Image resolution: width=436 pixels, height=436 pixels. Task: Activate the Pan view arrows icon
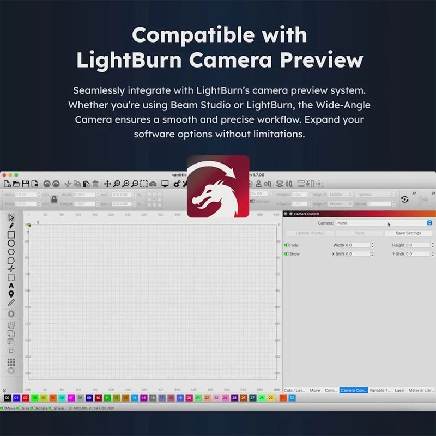(x=107, y=184)
